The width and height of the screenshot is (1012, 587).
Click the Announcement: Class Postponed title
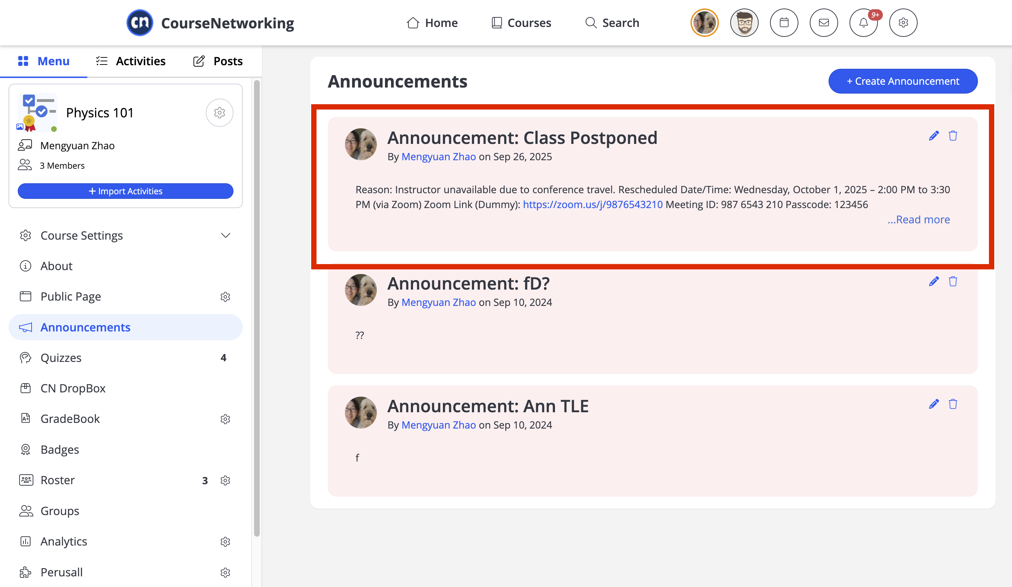tap(522, 138)
